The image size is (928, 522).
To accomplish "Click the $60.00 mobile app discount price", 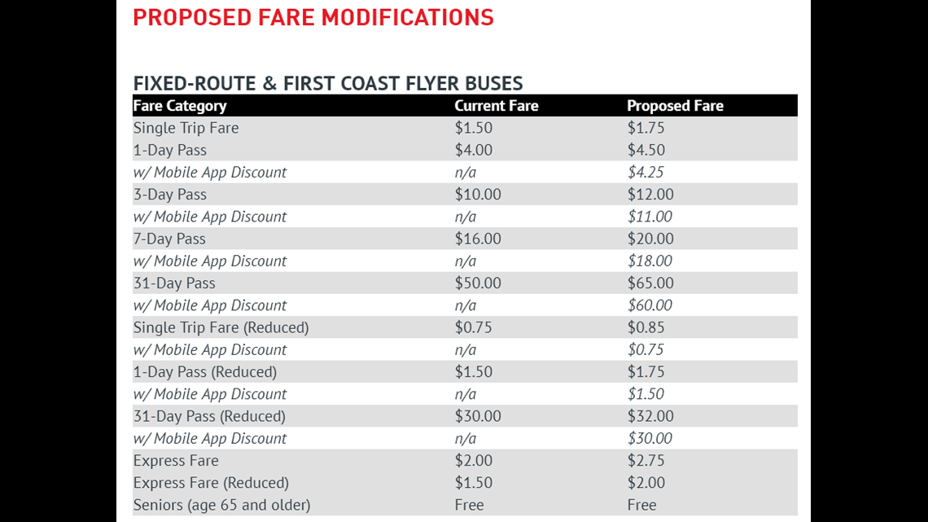I will point(650,305).
